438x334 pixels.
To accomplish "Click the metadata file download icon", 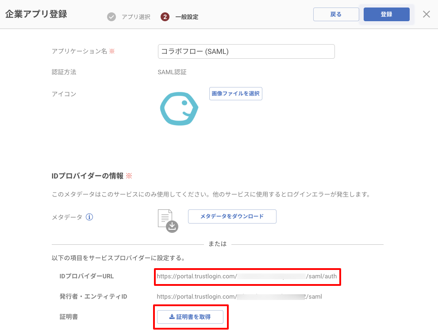I will pos(168,221).
